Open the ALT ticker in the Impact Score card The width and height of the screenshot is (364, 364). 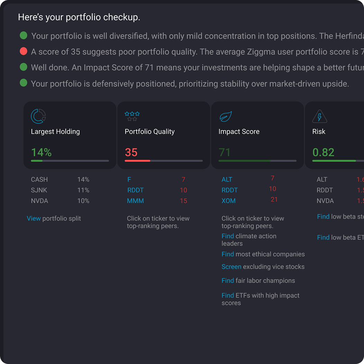[x=227, y=180]
